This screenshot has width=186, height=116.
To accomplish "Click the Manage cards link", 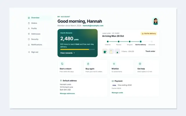I will point(117,93).
